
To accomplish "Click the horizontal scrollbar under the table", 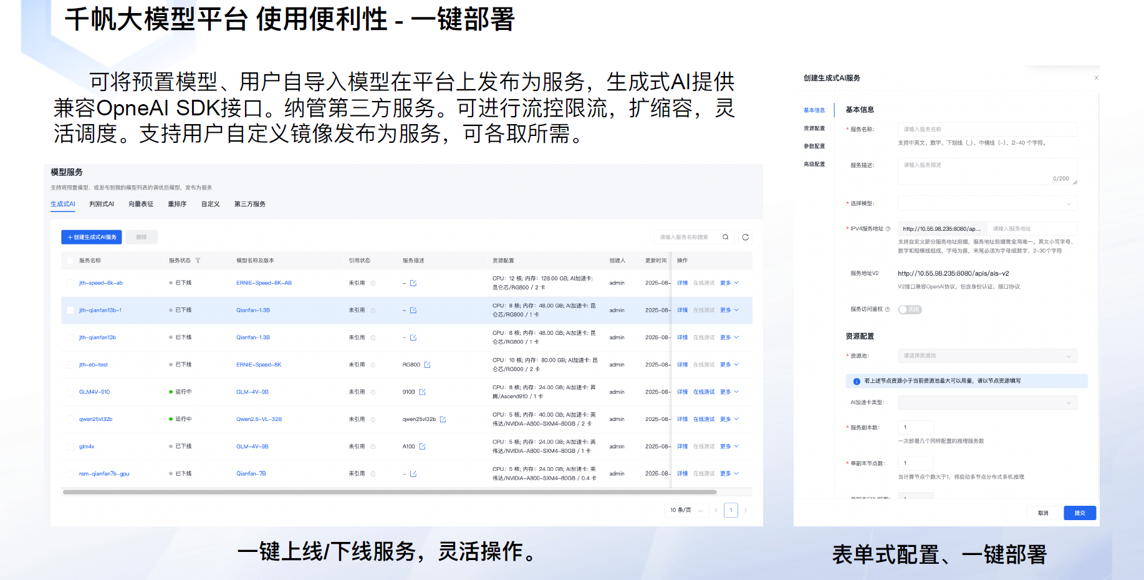I will 390,492.
